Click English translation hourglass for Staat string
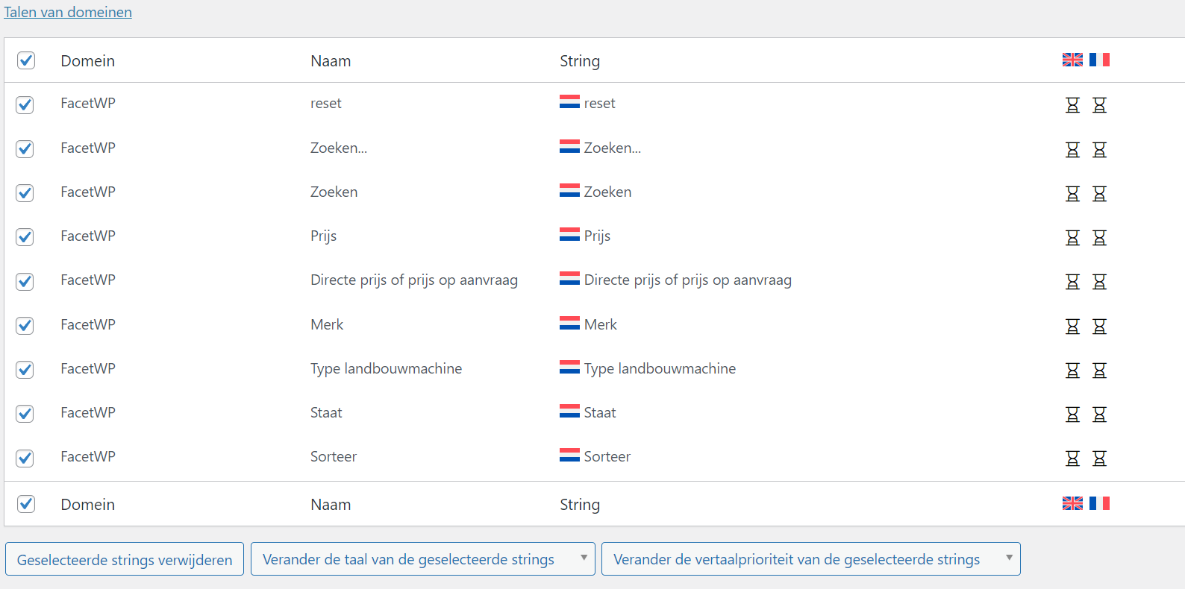The width and height of the screenshot is (1185, 589). pyautogui.click(x=1072, y=415)
